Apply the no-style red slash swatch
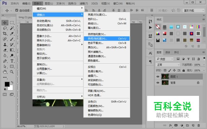Viewport: 207px width, 129px height. [158, 27]
